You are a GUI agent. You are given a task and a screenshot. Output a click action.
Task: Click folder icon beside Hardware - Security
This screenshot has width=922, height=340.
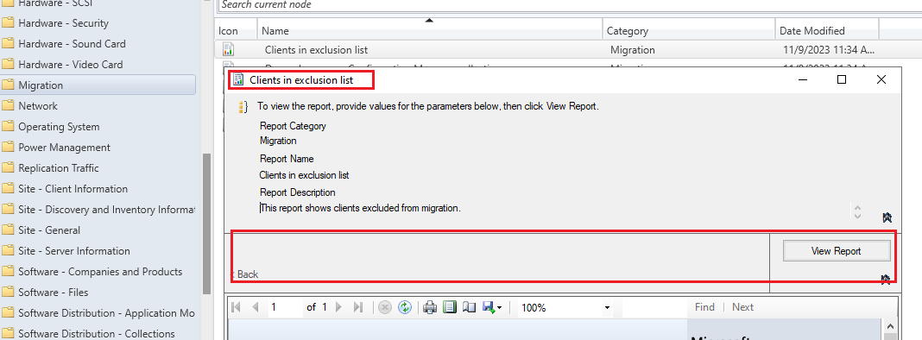[x=8, y=23]
